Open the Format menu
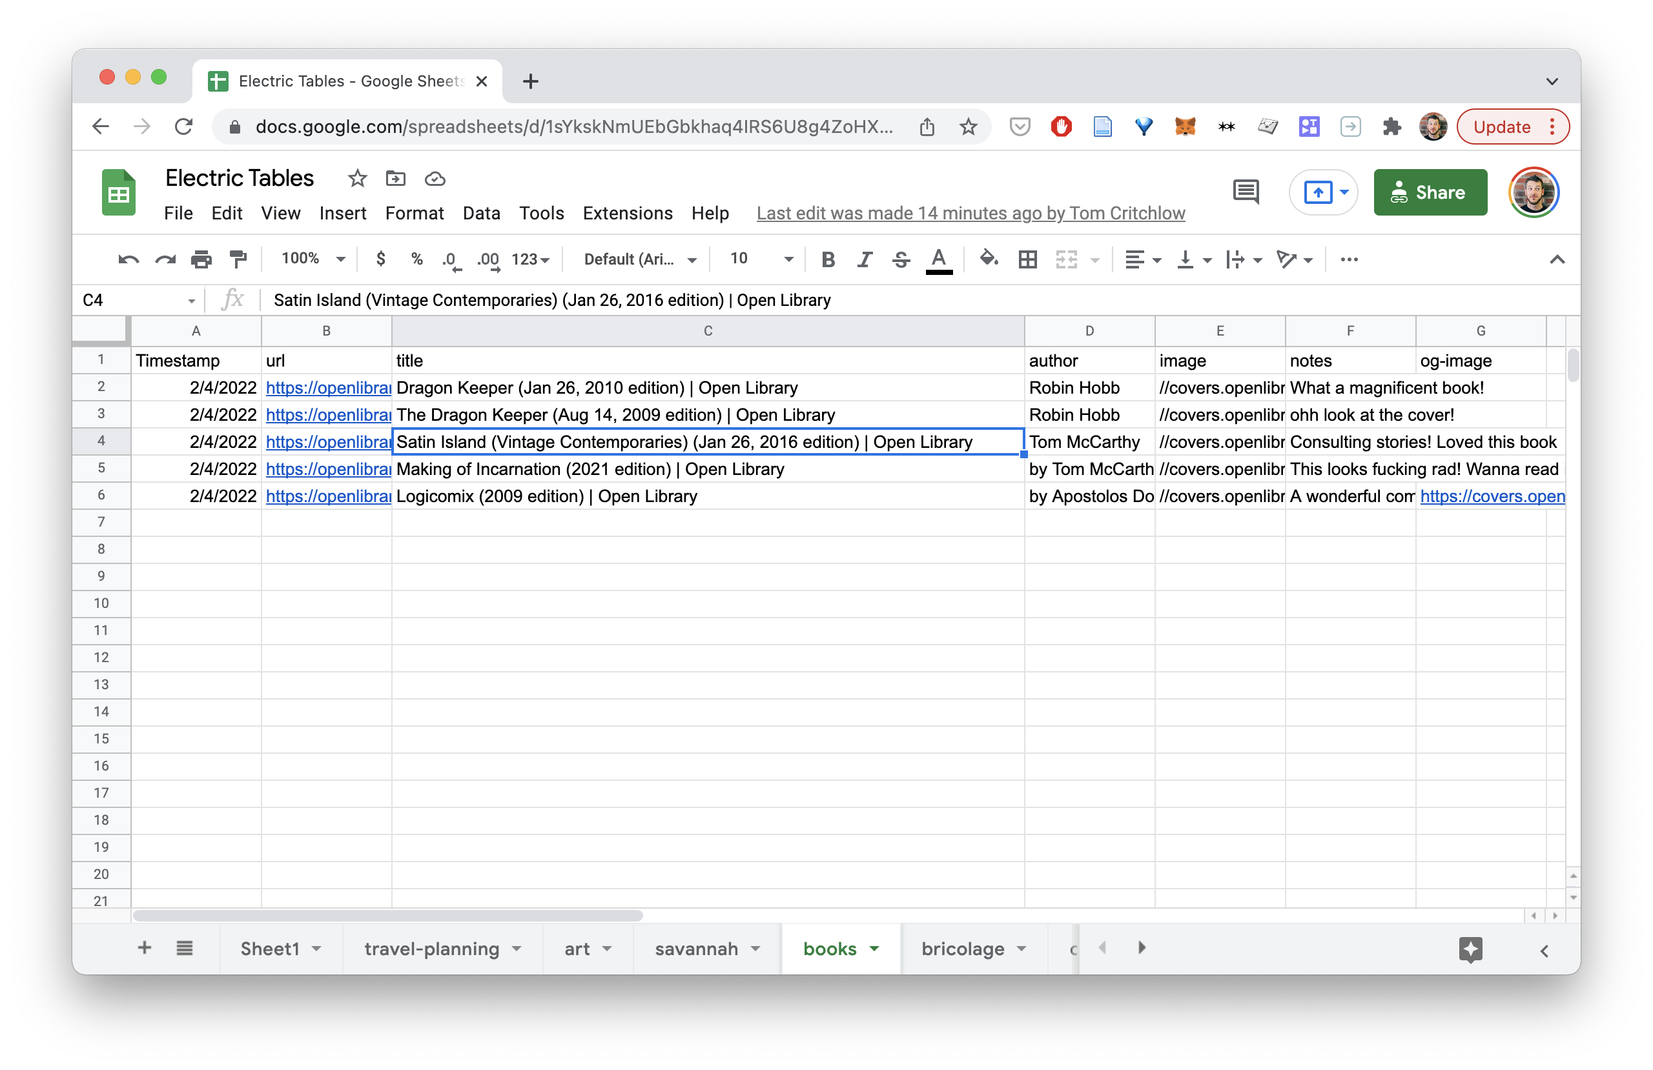The image size is (1653, 1070). (414, 213)
